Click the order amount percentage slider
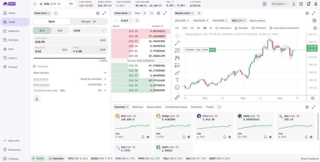 click(x=70, y=58)
